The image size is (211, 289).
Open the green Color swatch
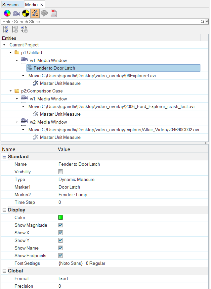pos(61,217)
